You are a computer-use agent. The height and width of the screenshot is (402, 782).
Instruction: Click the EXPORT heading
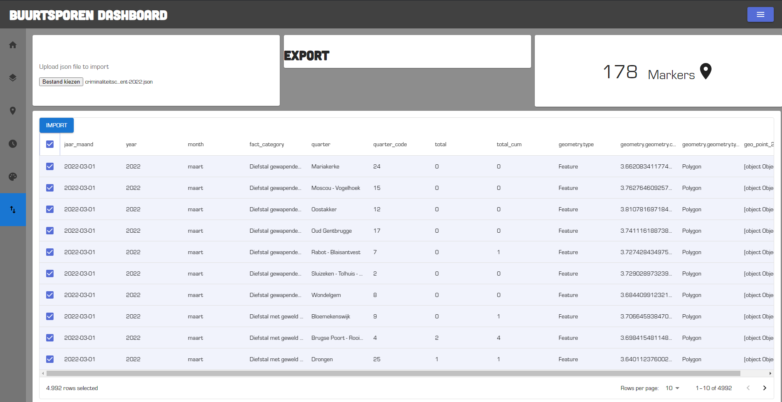point(307,56)
